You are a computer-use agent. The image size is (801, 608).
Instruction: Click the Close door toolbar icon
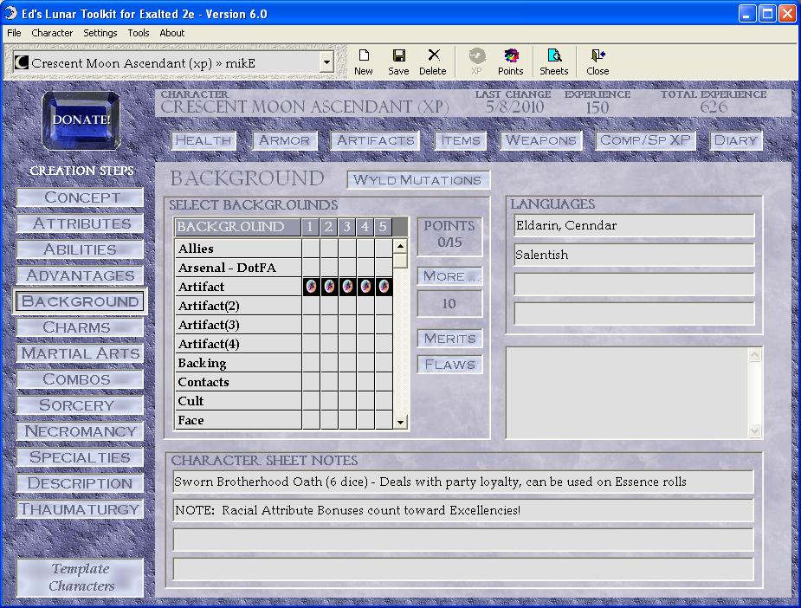coord(598,62)
